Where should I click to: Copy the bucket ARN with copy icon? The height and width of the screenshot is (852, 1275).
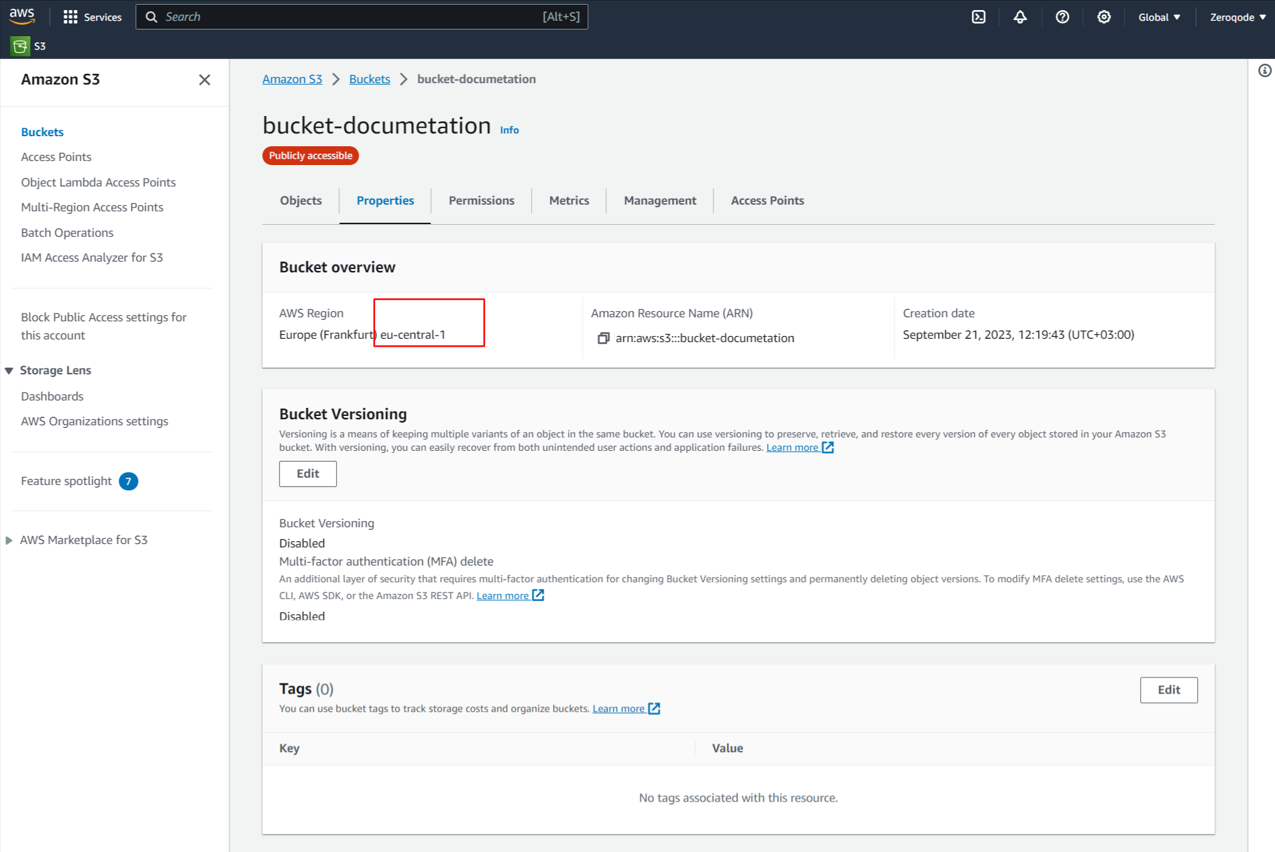(x=604, y=338)
